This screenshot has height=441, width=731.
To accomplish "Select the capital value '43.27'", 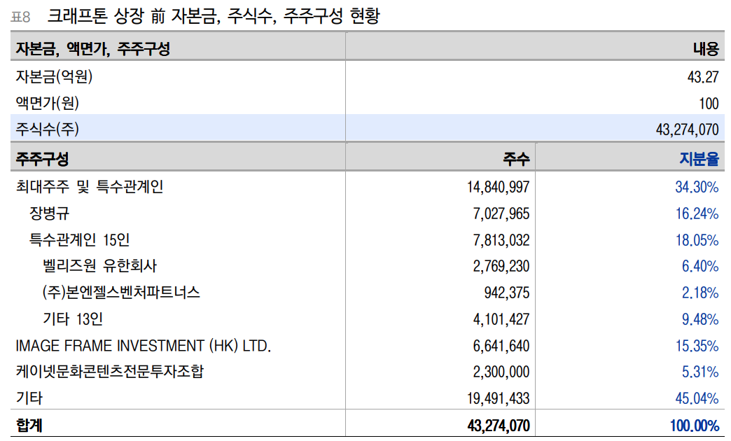I will click(x=703, y=77).
